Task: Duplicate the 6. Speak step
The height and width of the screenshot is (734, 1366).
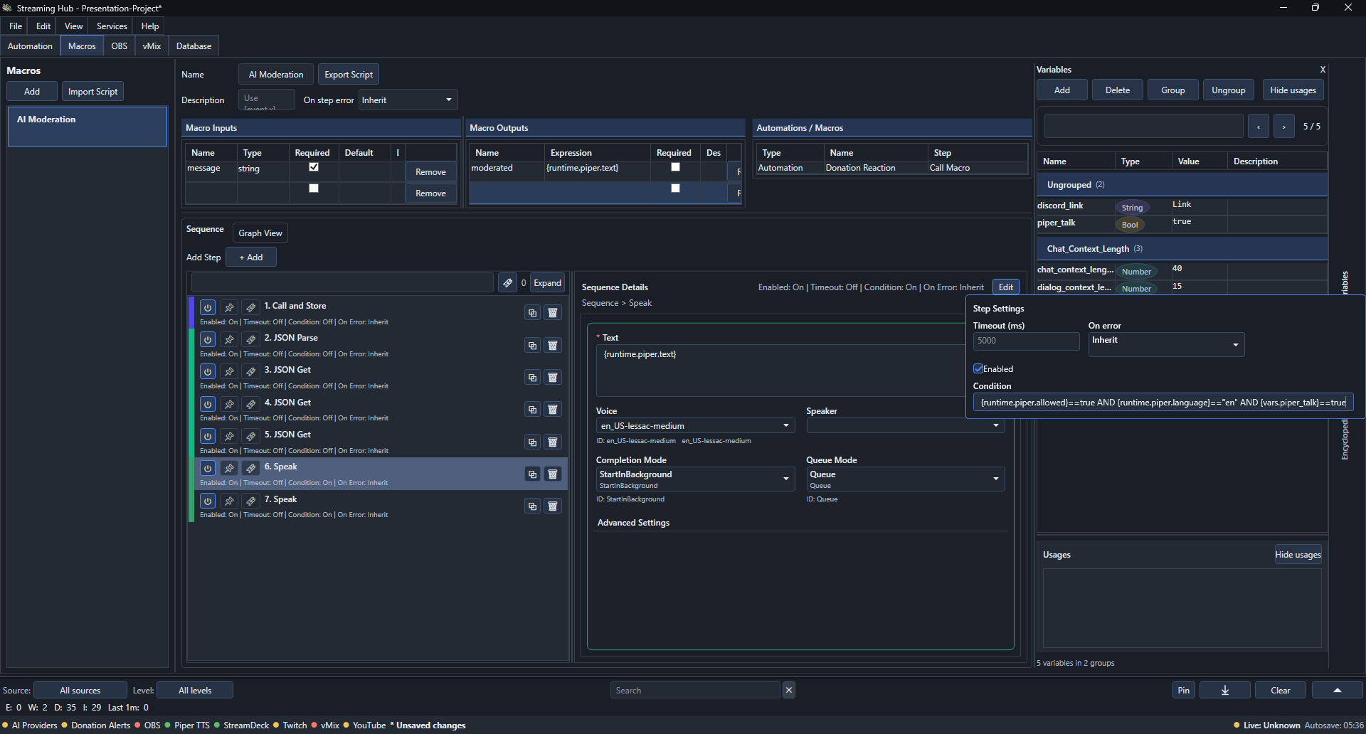Action: [532, 474]
